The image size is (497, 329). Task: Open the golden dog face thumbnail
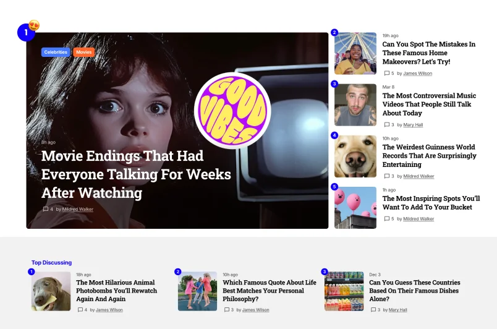[x=355, y=156]
